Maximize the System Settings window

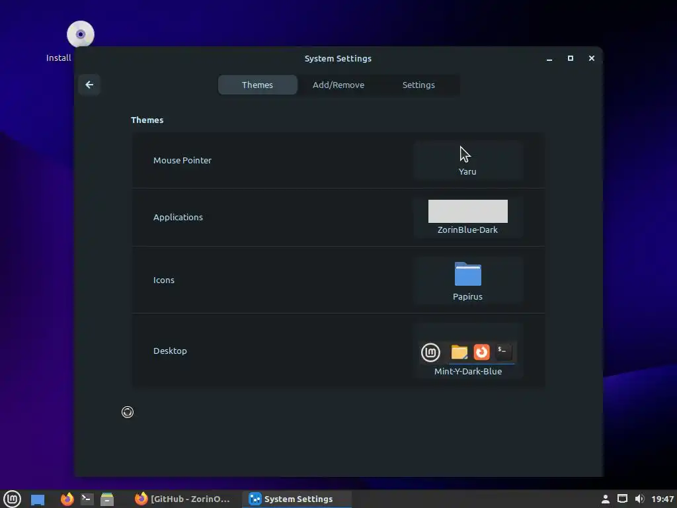pos(571,58)
